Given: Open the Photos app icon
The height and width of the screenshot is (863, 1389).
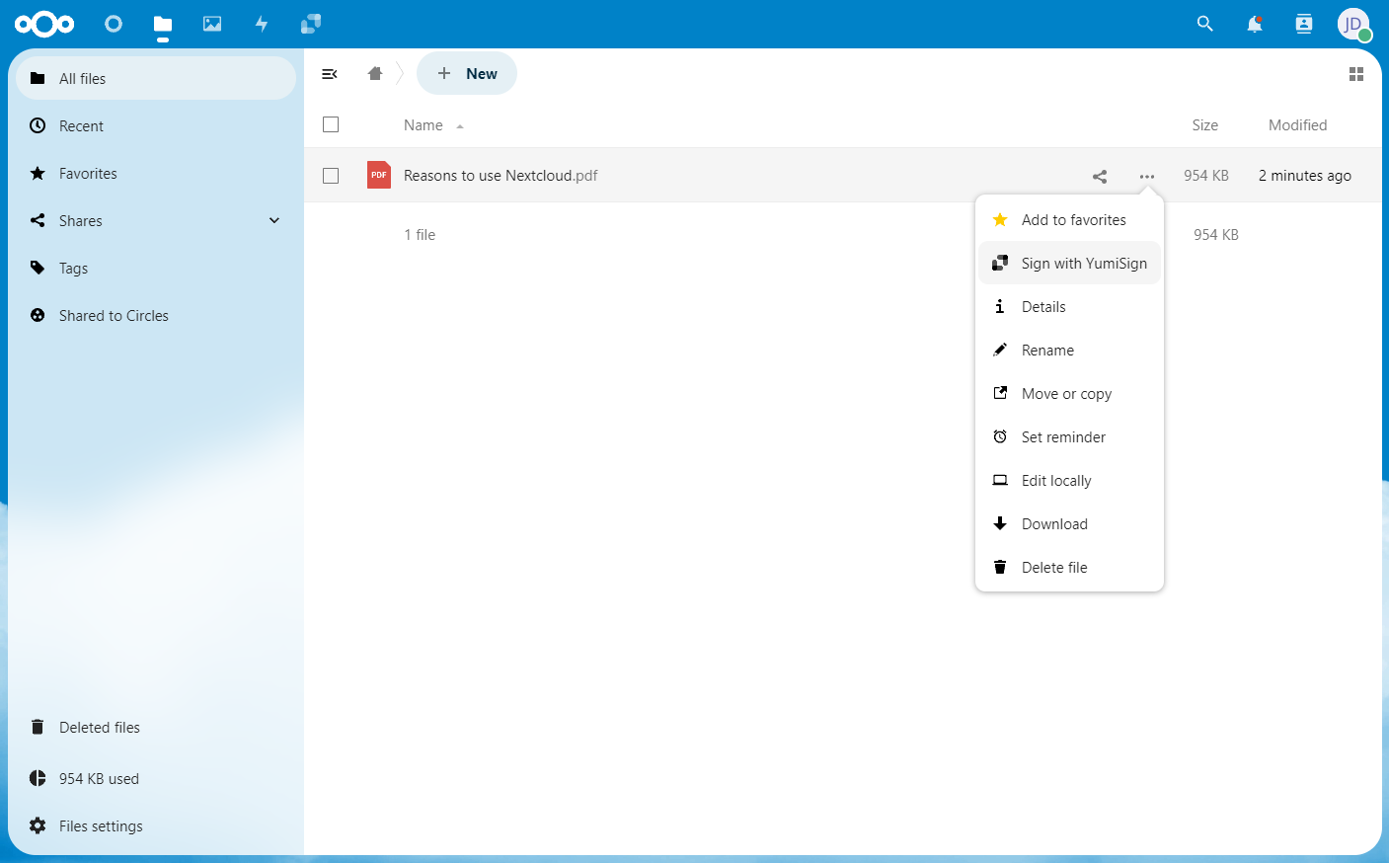Looking at the screenshot, I should point(212,24).
